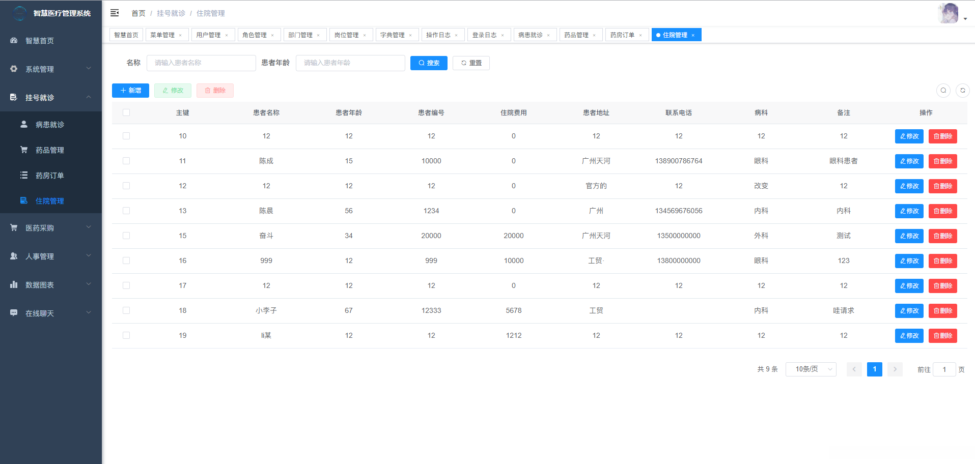This screenshot has height=464, width=975.
Task: Select the 药房订单 sidebar icon
Action: pyautogui.click(x=23, y=175)
